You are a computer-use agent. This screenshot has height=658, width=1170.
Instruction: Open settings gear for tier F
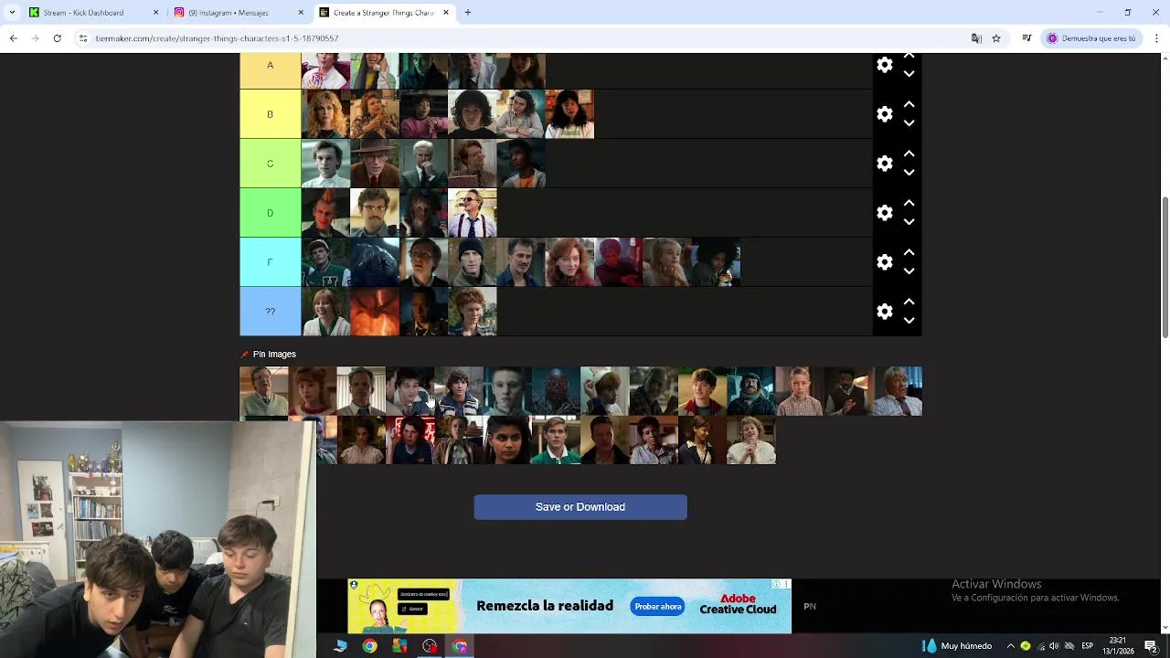pos(884,262)
